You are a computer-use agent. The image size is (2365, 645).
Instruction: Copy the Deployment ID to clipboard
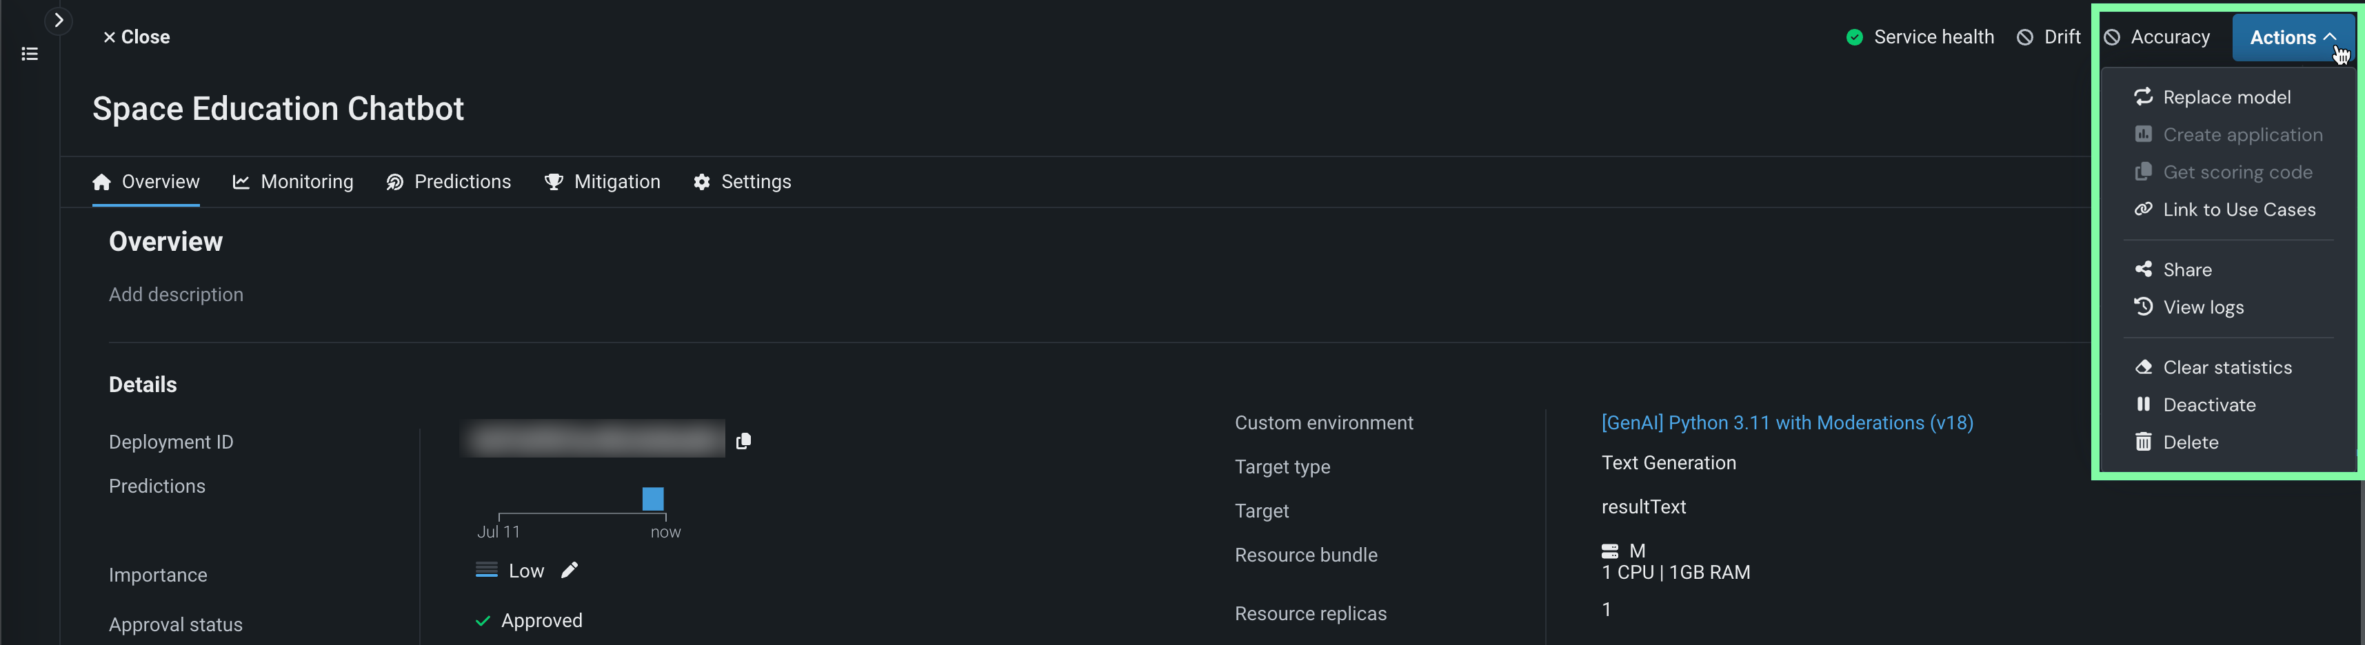[x=744, y=441]
